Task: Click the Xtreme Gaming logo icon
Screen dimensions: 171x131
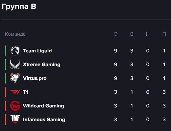Action: pyautogui.click(x=15, y=65)
